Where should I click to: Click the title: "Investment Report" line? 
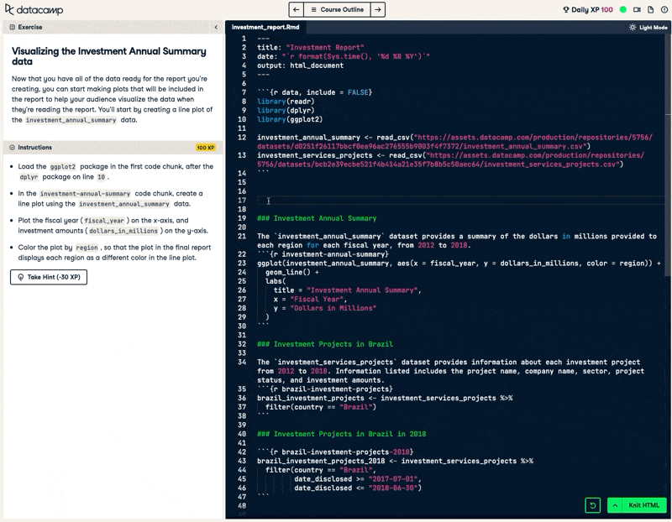(310, 47)
